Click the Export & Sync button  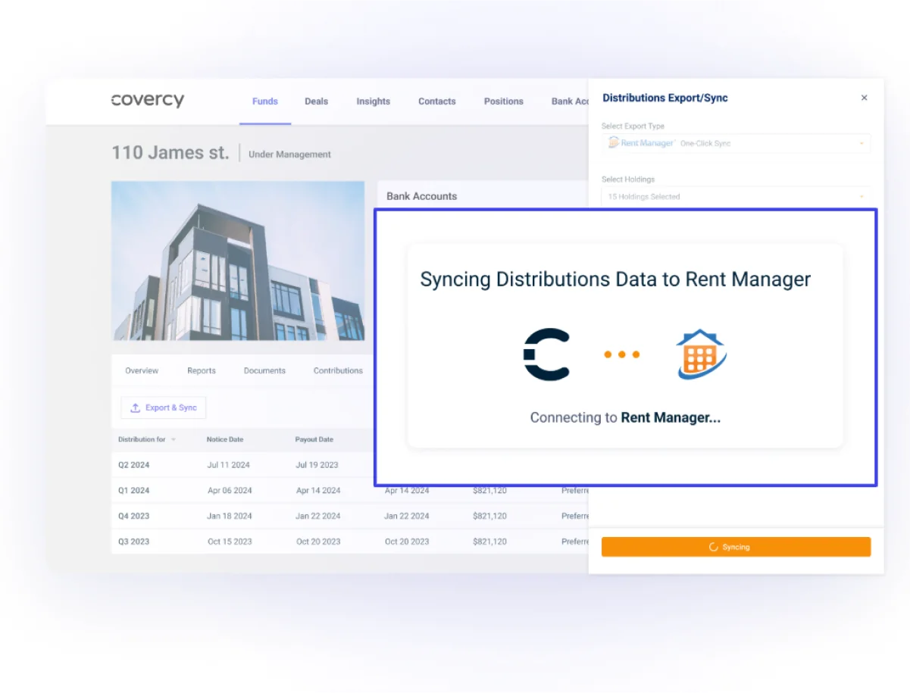coord(163,407)
